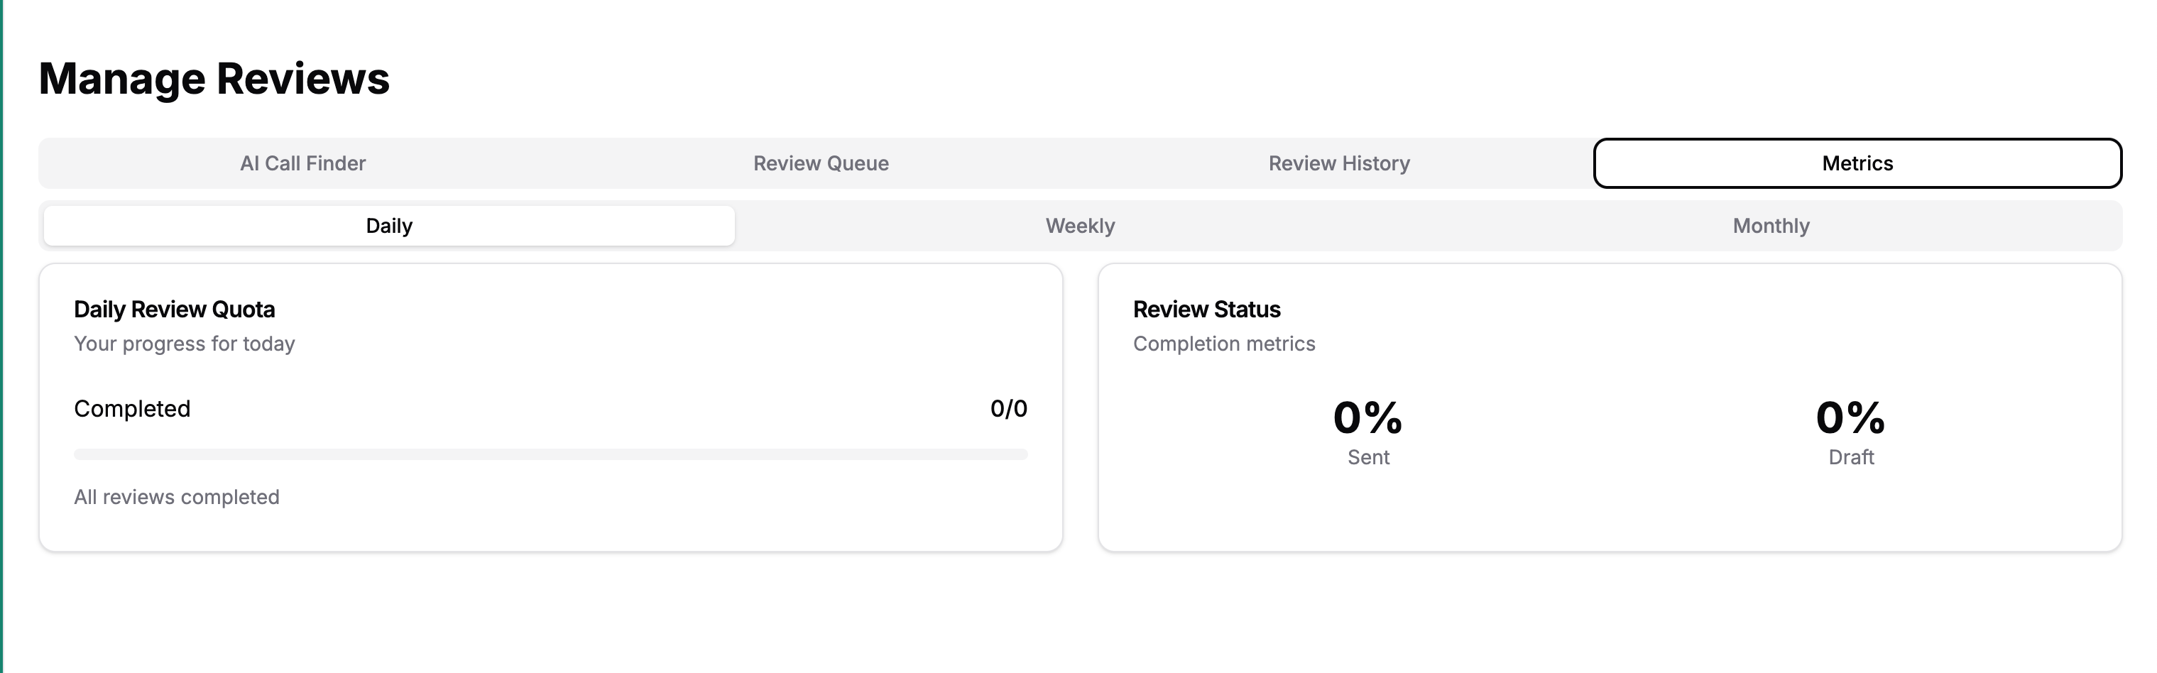The width and height of the screenshot is (2157, 673).
Task: Open the Review History tab
Action: point(1339,163)
